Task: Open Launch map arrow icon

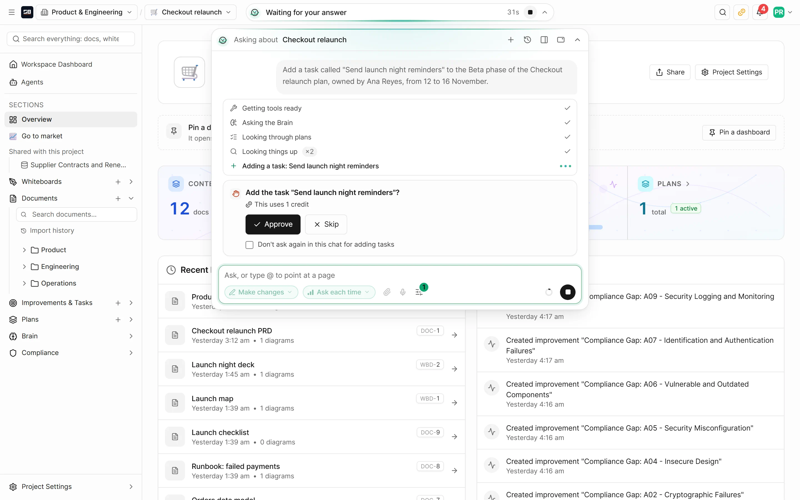Action: [454, 403]
